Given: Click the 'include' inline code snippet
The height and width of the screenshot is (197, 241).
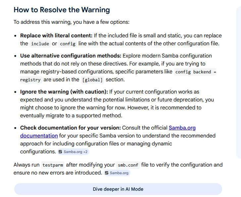Looking at the screenshot, I should click(x=40, y=44).
